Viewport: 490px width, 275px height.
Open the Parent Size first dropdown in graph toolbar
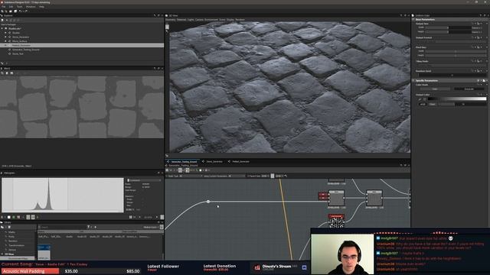pos(265,176)
